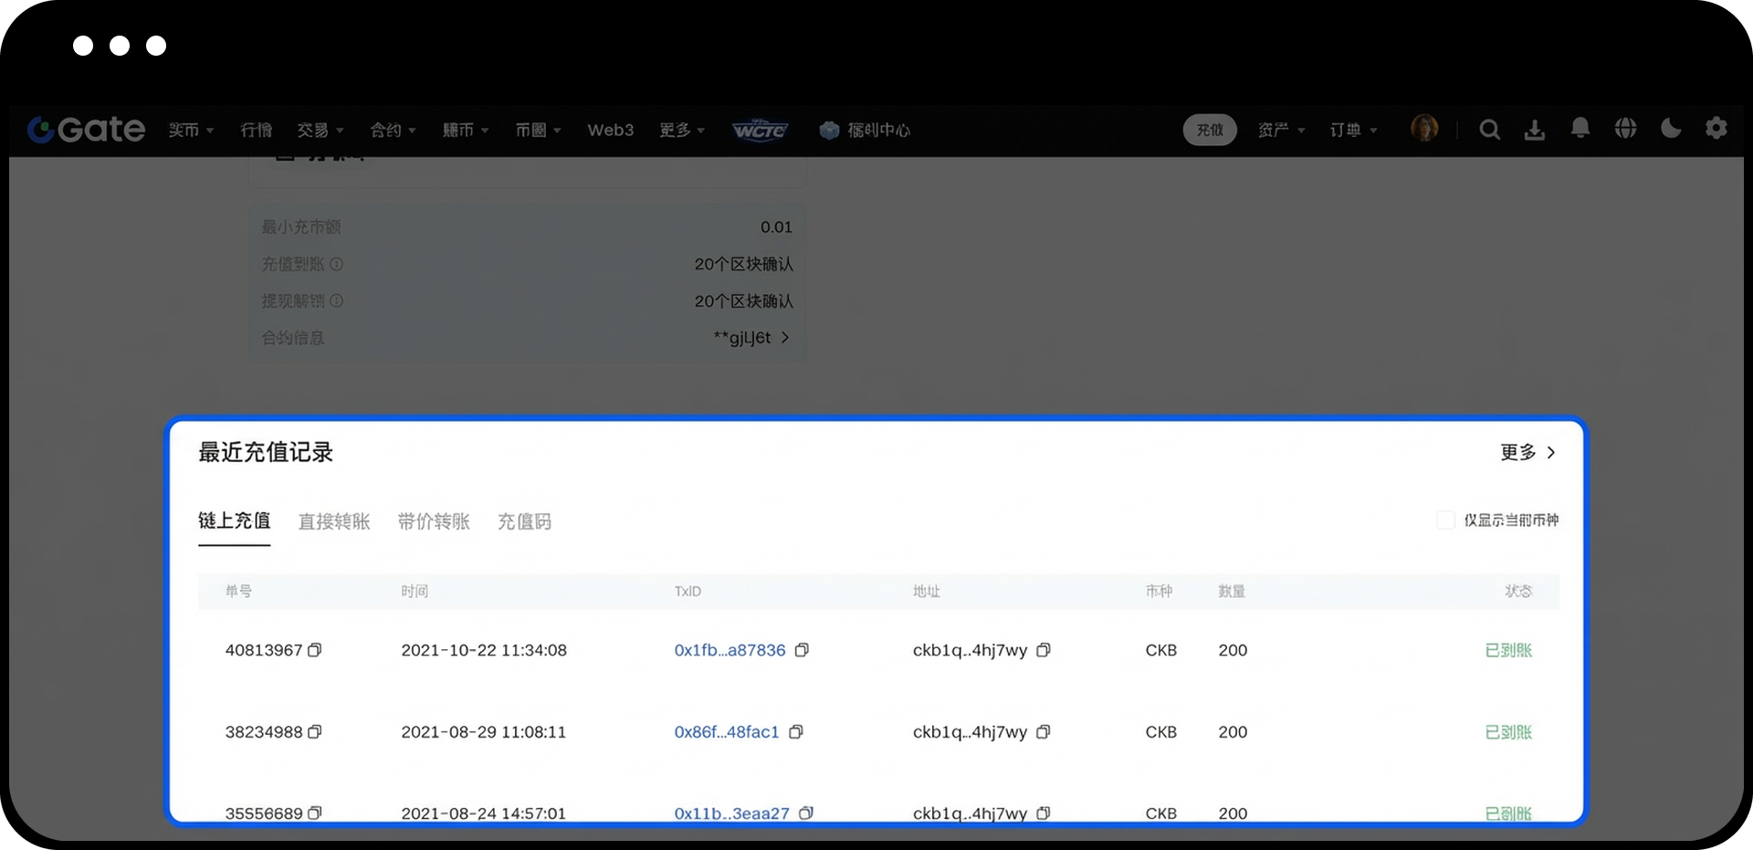Copy address in the 2021-10-22 row

pos(1044,650)
